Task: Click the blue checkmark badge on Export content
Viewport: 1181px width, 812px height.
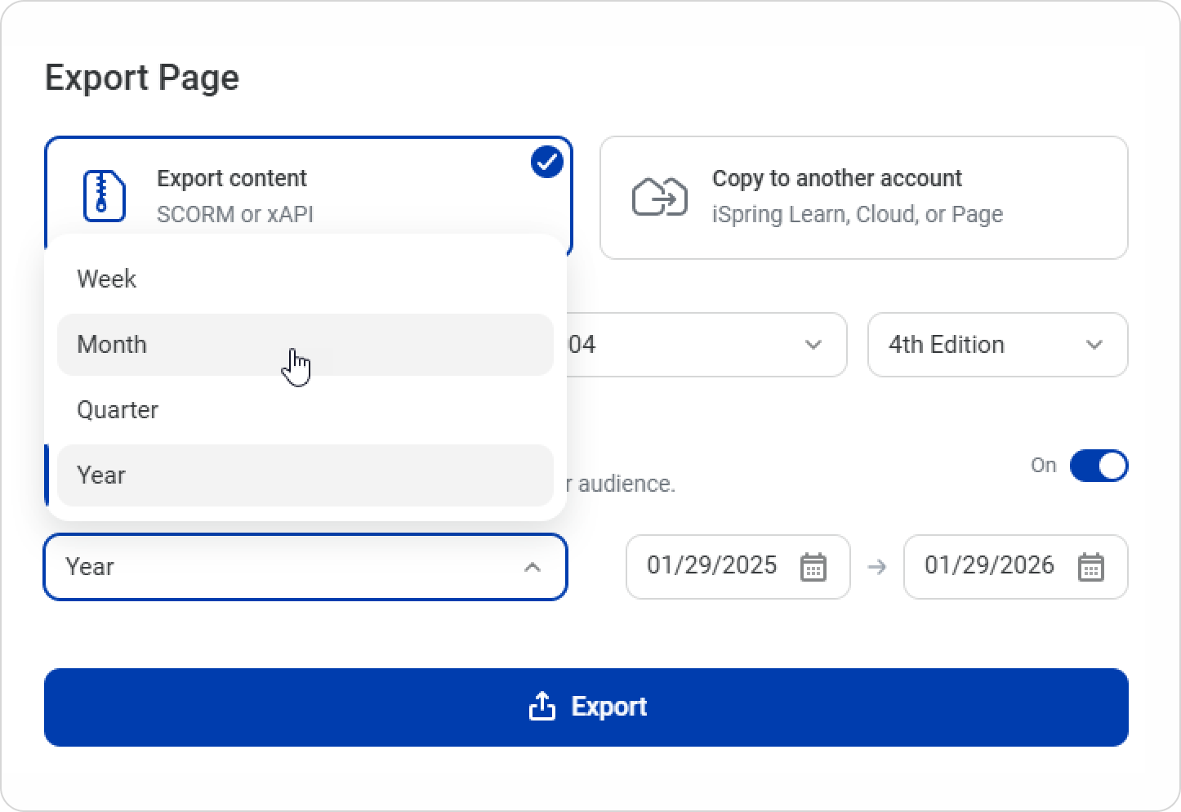Action: pyautogui.click(x=546, y=162)
